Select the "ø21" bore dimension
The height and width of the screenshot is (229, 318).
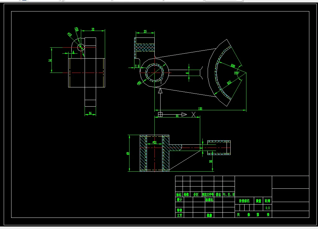(x=155, y=143)
